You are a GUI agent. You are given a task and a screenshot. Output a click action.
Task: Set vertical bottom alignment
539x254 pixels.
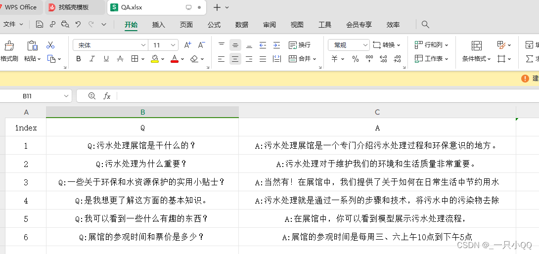pyautogui.click(x=249, y=45)
